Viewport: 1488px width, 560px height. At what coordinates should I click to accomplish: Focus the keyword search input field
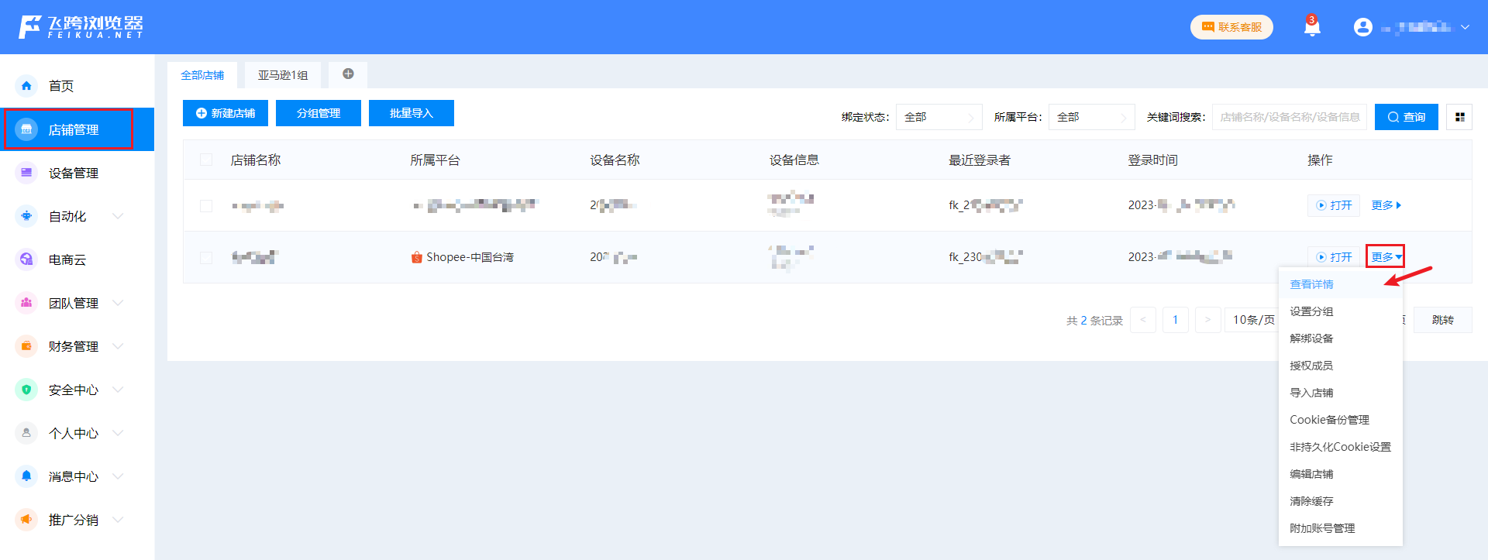click(1290, 117)
